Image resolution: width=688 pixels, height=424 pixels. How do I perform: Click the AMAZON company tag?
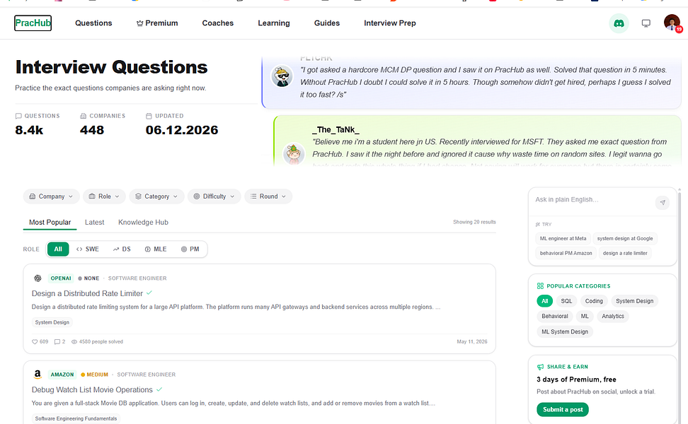[x=62, y=375]
